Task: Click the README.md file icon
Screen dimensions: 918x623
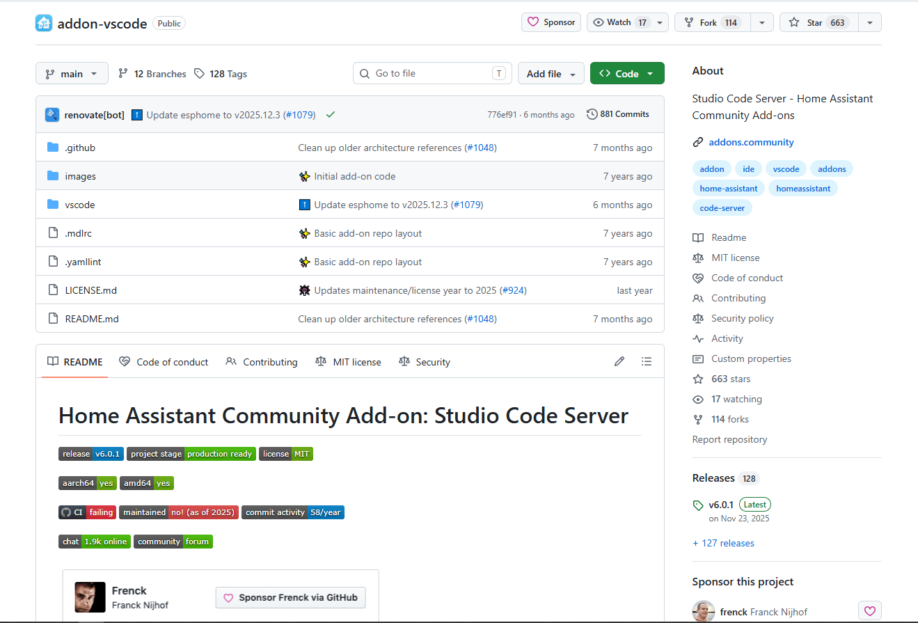Action: pos(53,319)
